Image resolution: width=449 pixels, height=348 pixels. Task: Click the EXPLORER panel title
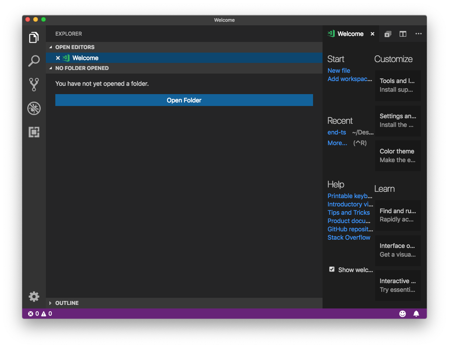68,34
